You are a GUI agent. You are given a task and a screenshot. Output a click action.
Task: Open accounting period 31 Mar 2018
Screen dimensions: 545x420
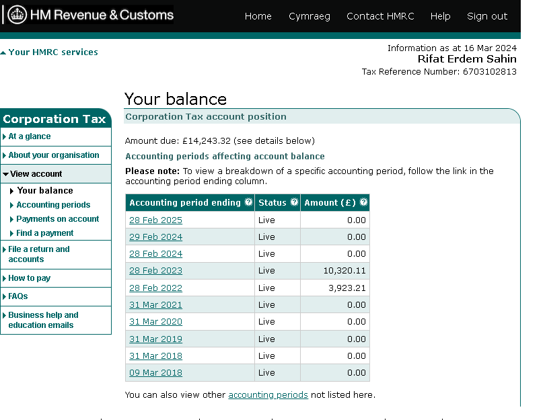(155, 355)
